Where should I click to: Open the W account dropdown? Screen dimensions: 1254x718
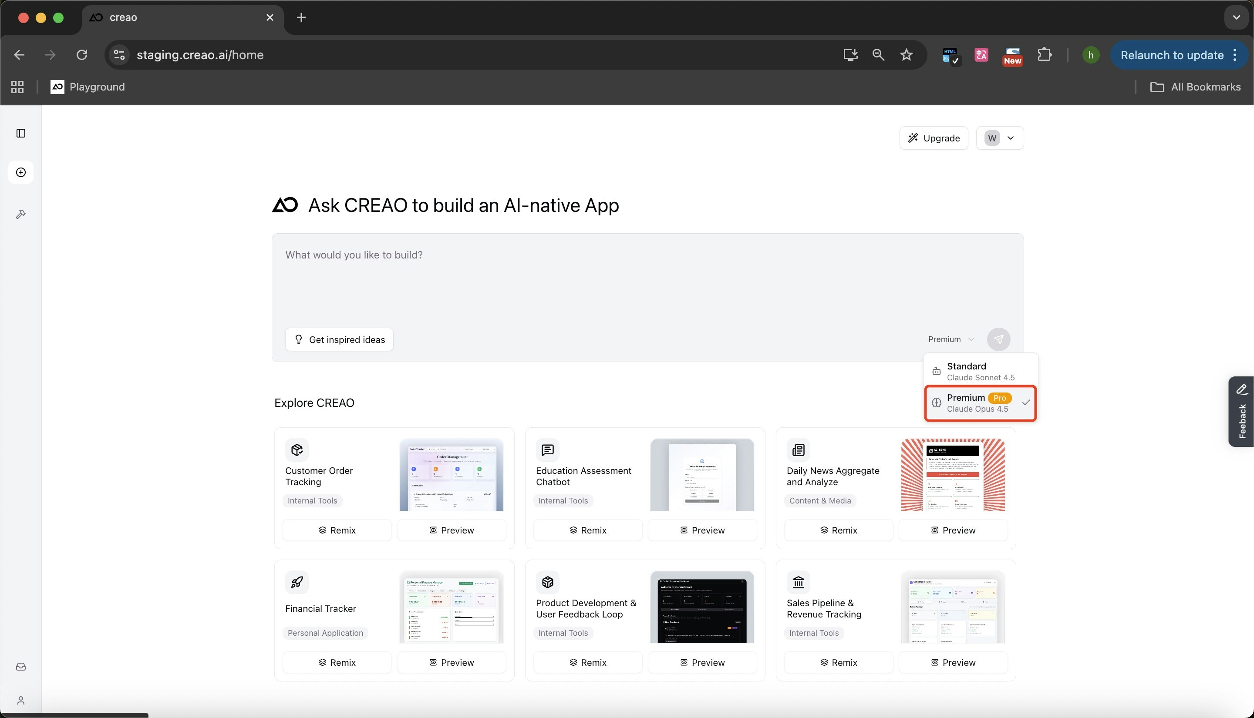(x=999, y=138)
